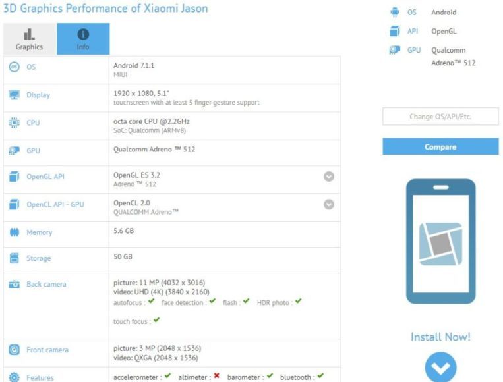Viewport: 503px width, 382px height.
Task: Click the HDR photo green checkmark
Action: pyautogui.click(x=299, y=301)
